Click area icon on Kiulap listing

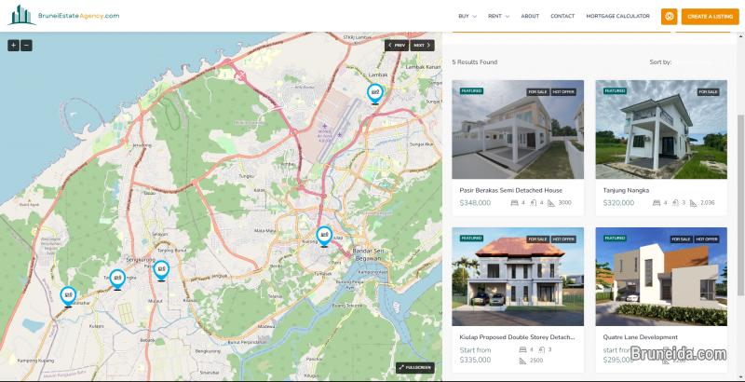(x=522, y=361)
